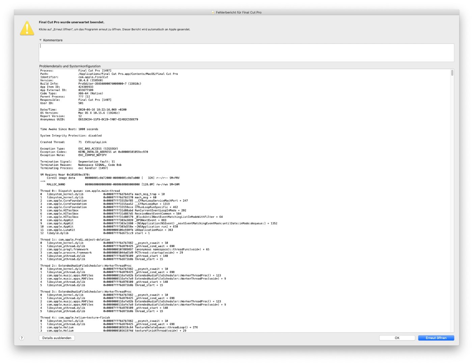473x364 pixels.
Task: Click the version value '10.4.8 (358560)'
Action: (91, 80)
